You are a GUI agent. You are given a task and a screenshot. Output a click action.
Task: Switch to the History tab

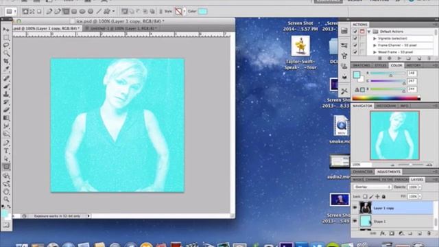414,65
